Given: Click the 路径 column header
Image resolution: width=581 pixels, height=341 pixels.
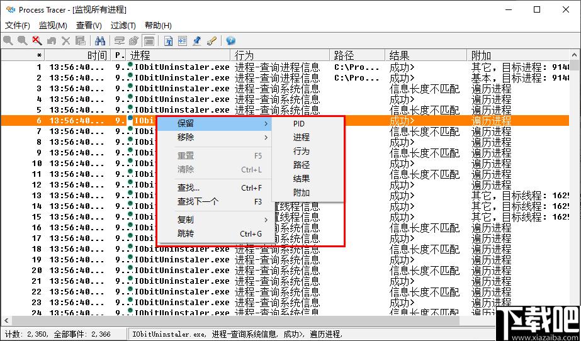Looking at the screenshot, I should [358, 55].
